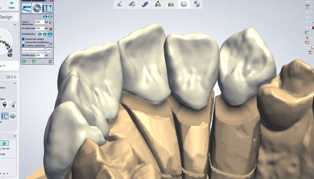Screen dimensions: 314x179
Task: Click the Weiter arrow button
Action: pyautogui.click(x=12, y=4)
